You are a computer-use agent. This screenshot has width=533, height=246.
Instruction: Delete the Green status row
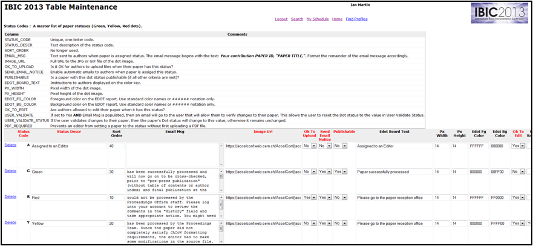[x=10, y=171]
